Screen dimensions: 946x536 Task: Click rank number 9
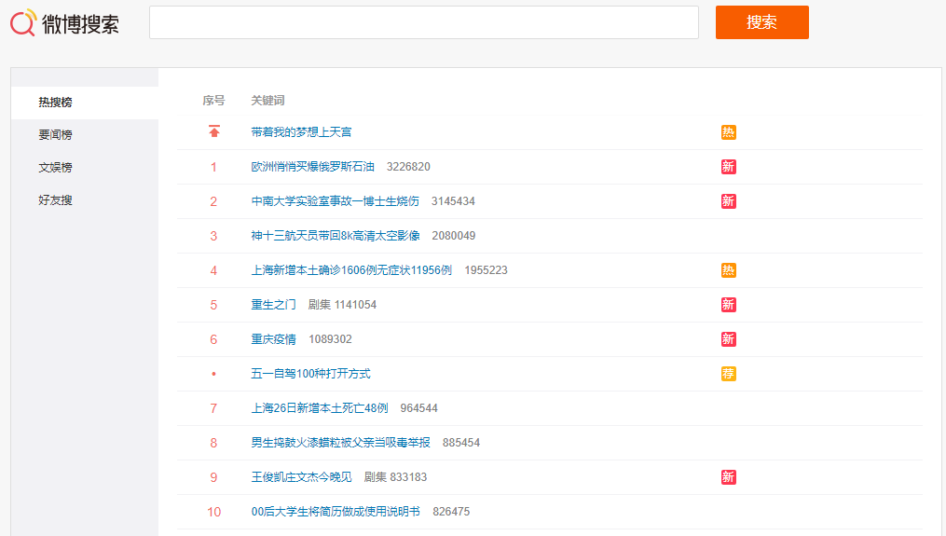(x=213, y=477)
